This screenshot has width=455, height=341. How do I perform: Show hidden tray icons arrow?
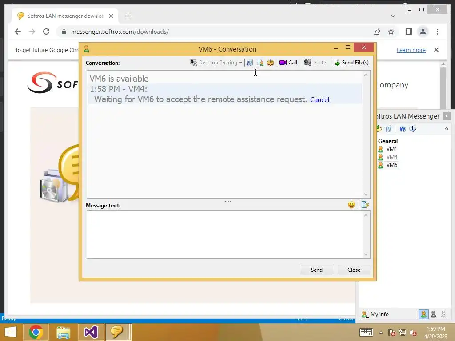click(x=381, y=333)
